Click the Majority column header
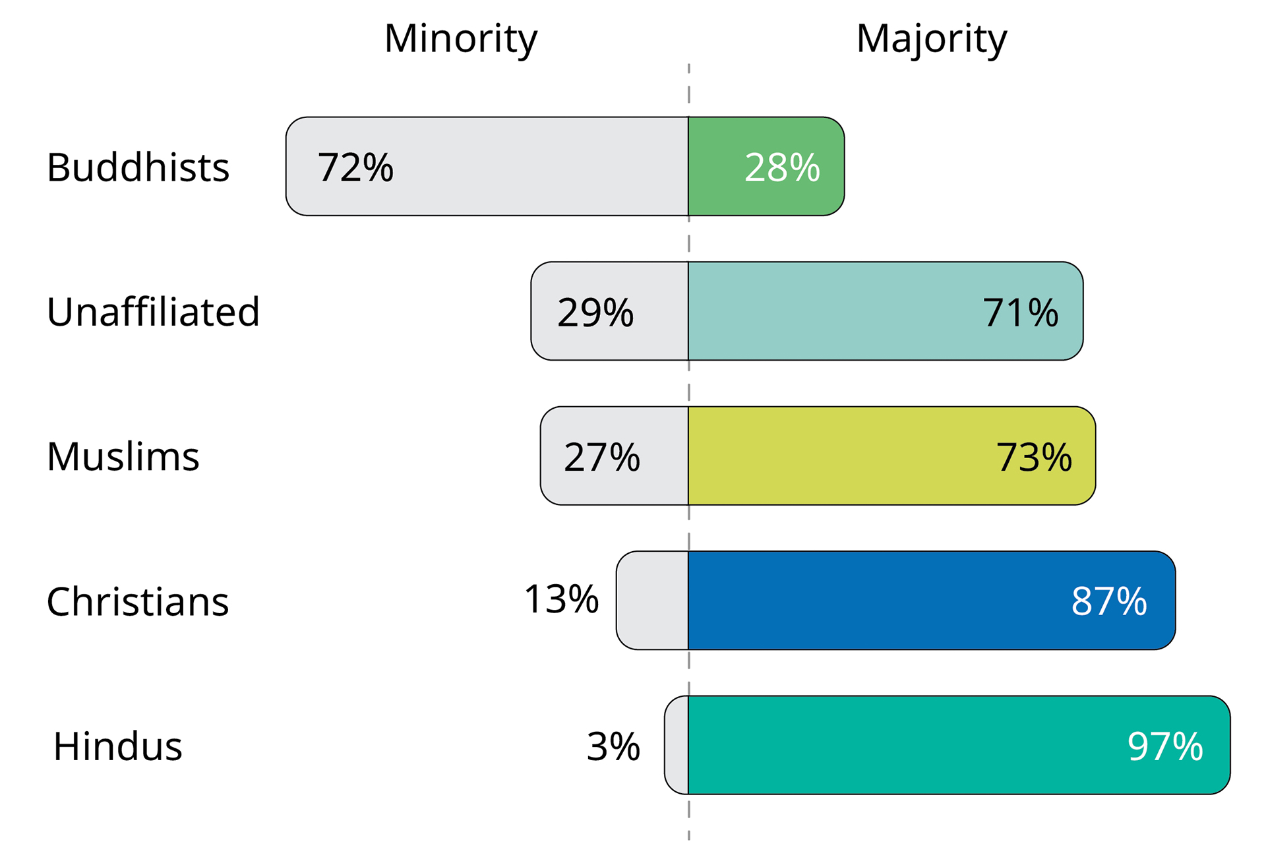Image resolution: width=1266 pixels, height=865 pixels. [931, 39]
